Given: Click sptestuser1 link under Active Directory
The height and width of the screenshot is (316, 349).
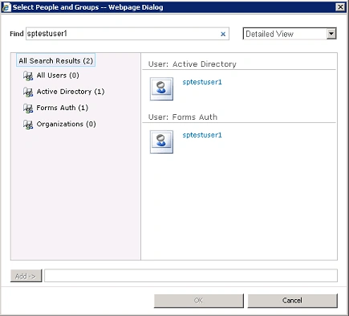Looking at the screenshot, I should click(202, 82).
